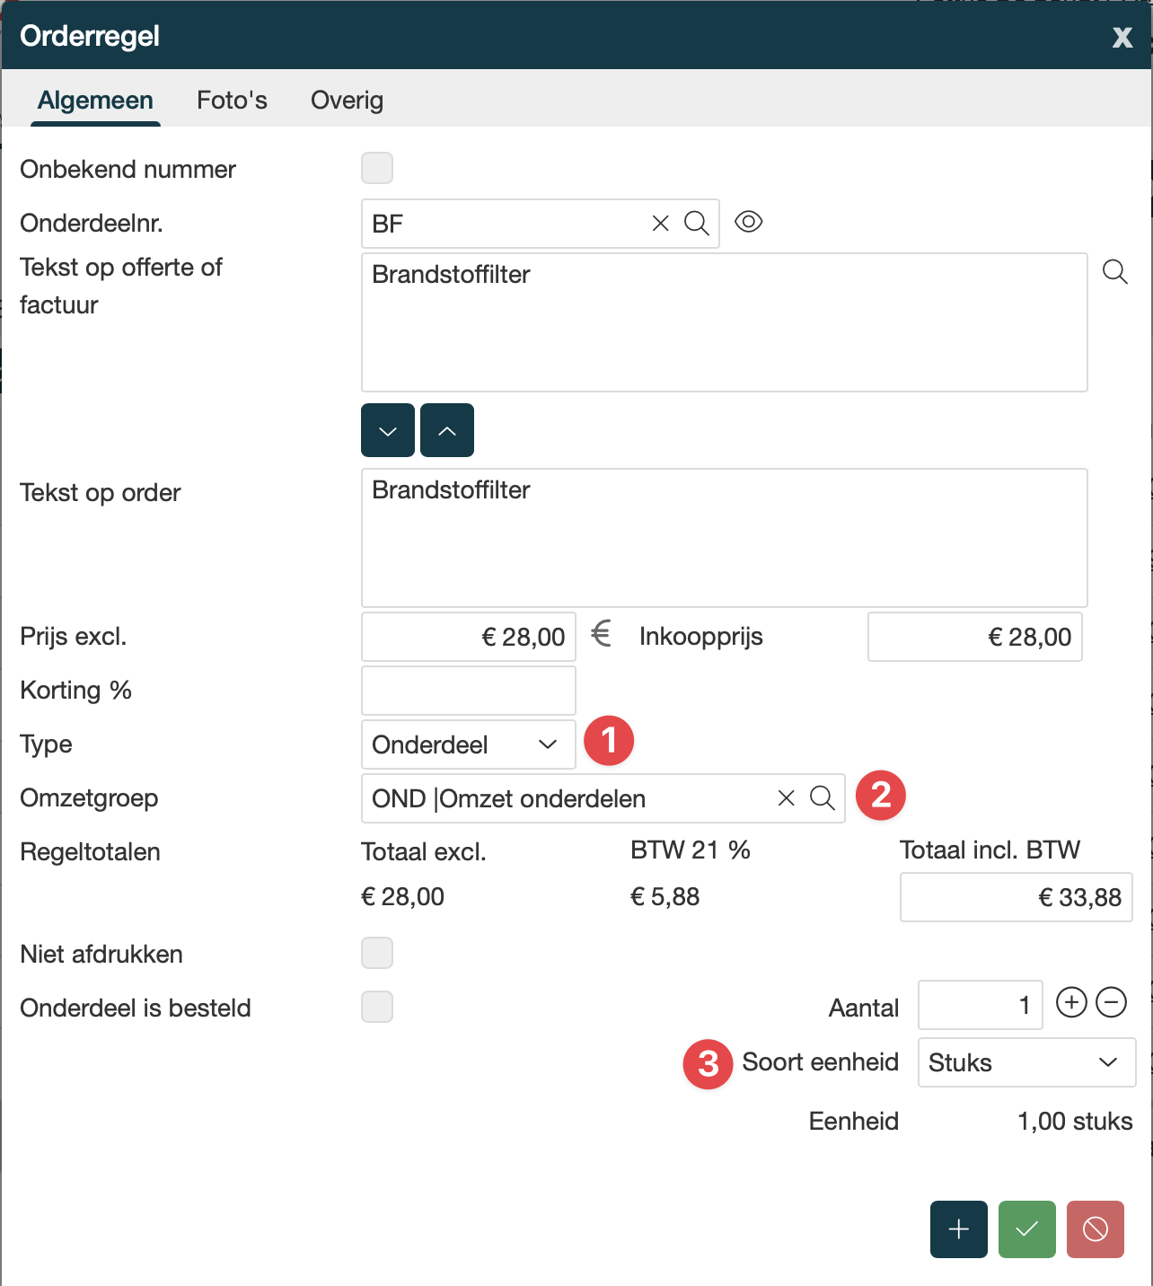Click the search icon in Onderdeelnr. field
Viewport: 1153px width, 1286px height.
click(697, 224)
